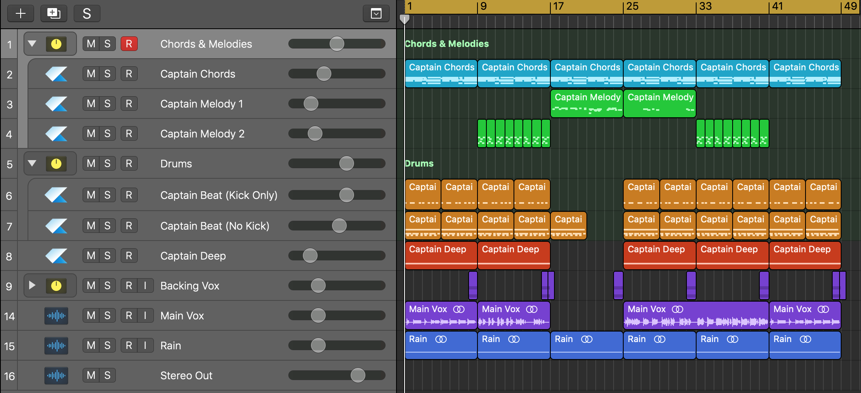Screen dimensions: 861x393
Task: Mute the Captain Beat (No Kick) track
Action: pyautogui.click(x=91, y=226)
